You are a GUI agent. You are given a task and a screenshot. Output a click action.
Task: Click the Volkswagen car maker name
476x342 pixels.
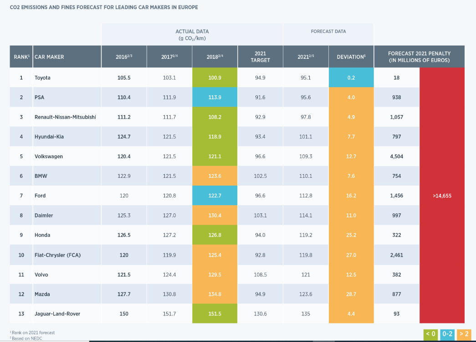click(49, 156)
